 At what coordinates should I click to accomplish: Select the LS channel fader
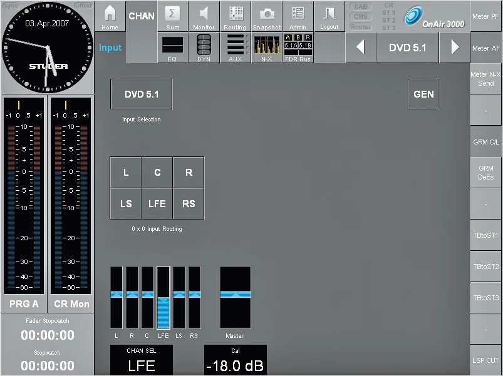179,298
